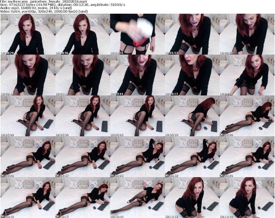Select the thumbnail stamped 00:06:33
Screen dimensions: 275x218
(x=192, y=116)
